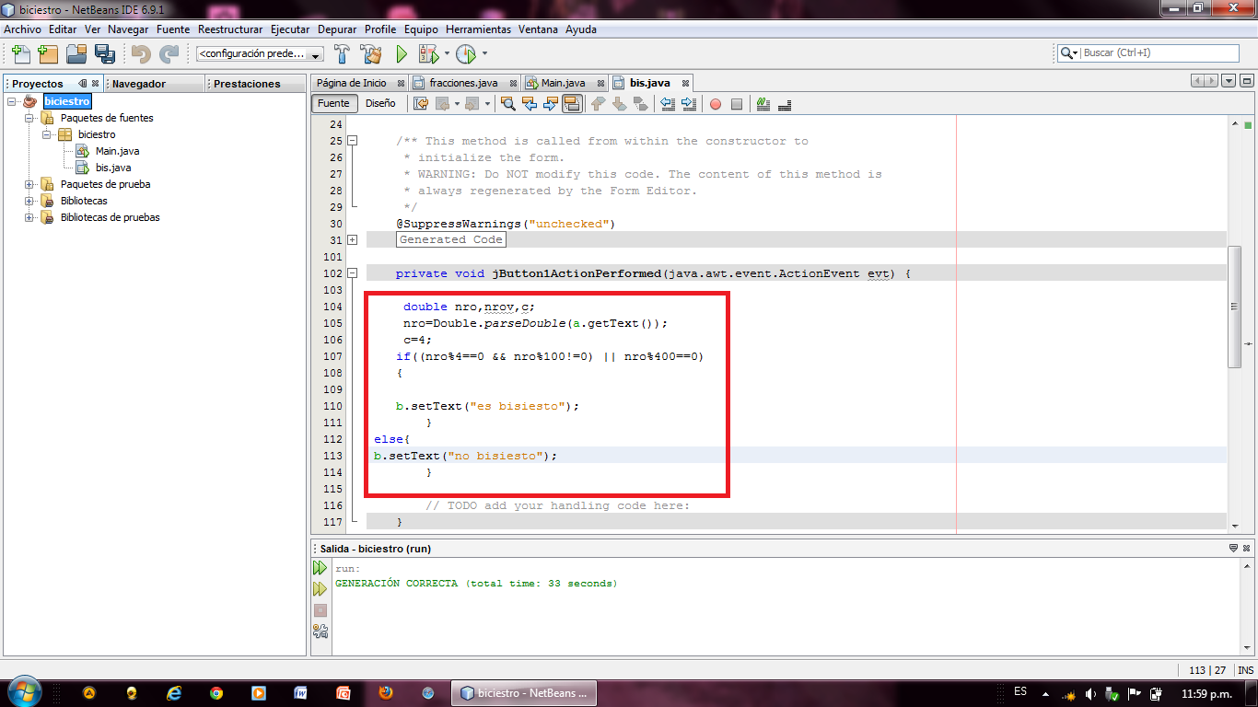This screenshot has width=1258, height=707.
Task: Switch to the Diseño view
Action: pyautogui.click(x=380, y=103)
